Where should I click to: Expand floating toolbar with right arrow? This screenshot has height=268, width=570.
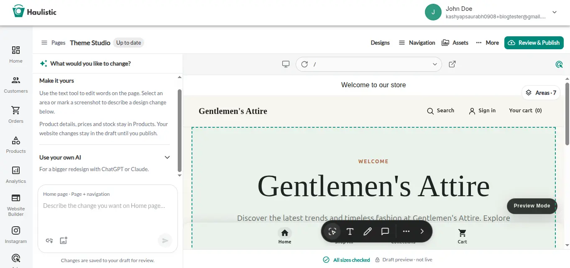(422, 231)
